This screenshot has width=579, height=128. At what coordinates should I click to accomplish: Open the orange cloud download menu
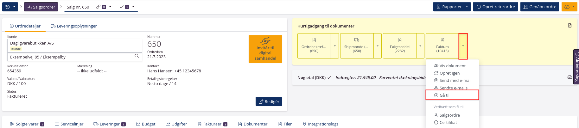point(569,7)
